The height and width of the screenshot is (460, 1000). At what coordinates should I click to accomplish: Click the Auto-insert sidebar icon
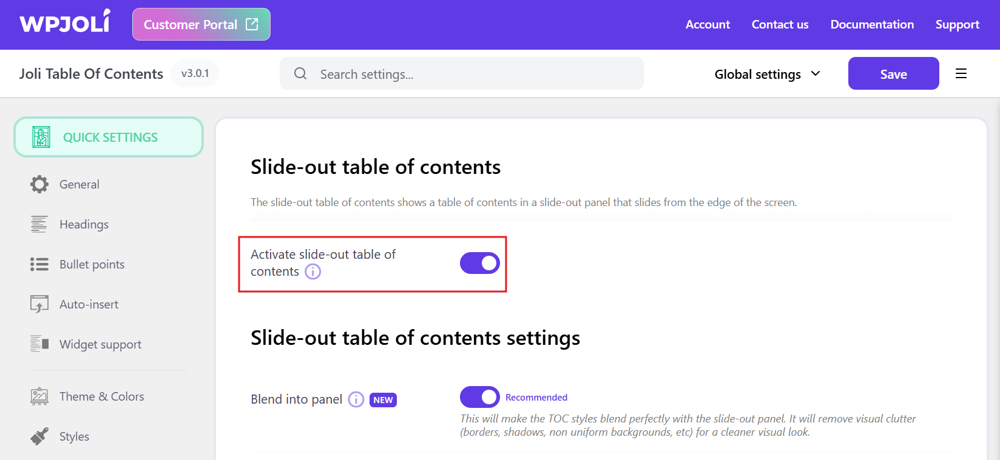click(39, 304)
